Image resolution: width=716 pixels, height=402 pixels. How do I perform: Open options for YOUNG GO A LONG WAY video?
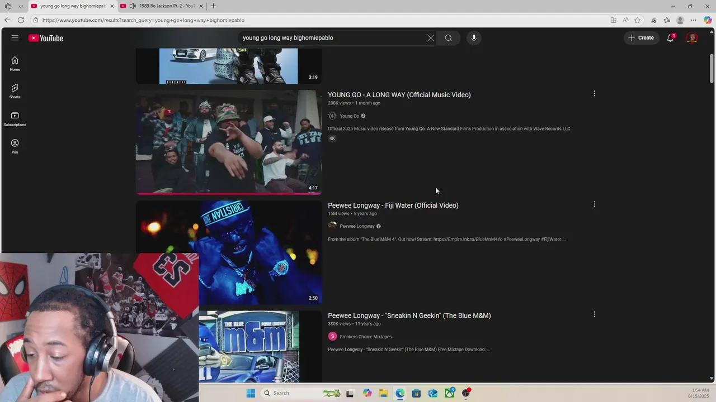pyautogui.click(x=594, y=94)
